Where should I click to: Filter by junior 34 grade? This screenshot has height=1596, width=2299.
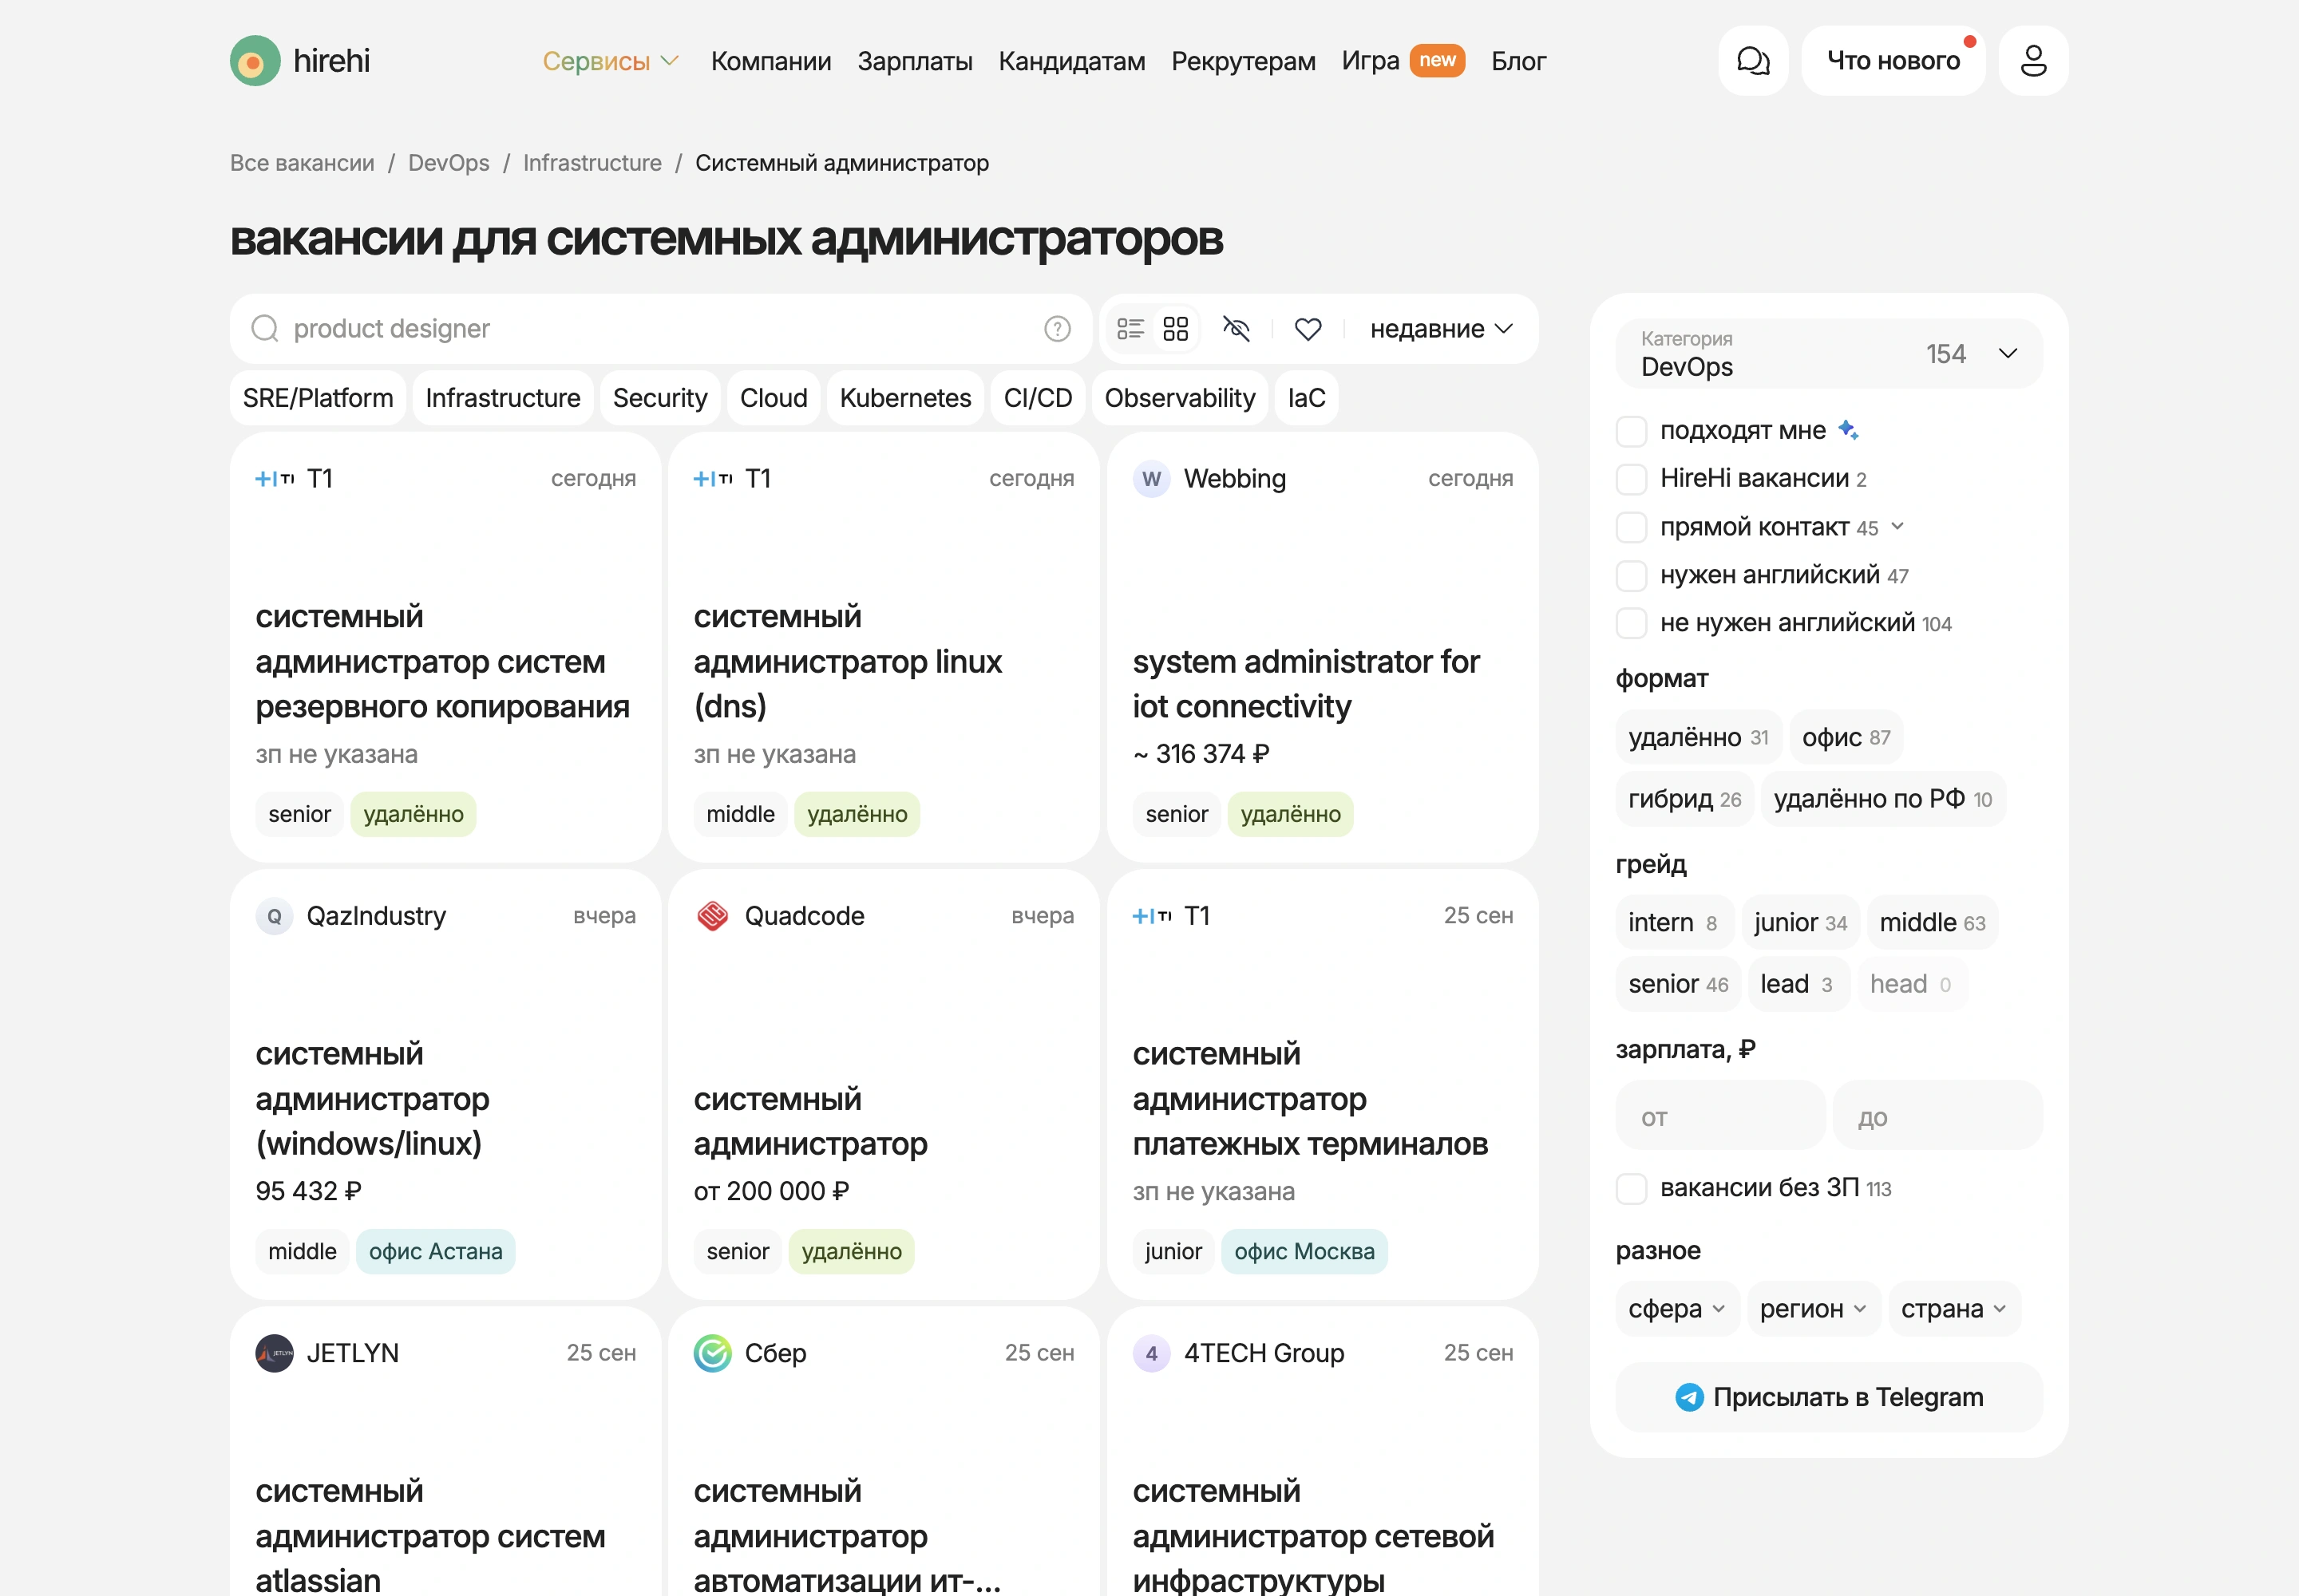coord(1800,923)
